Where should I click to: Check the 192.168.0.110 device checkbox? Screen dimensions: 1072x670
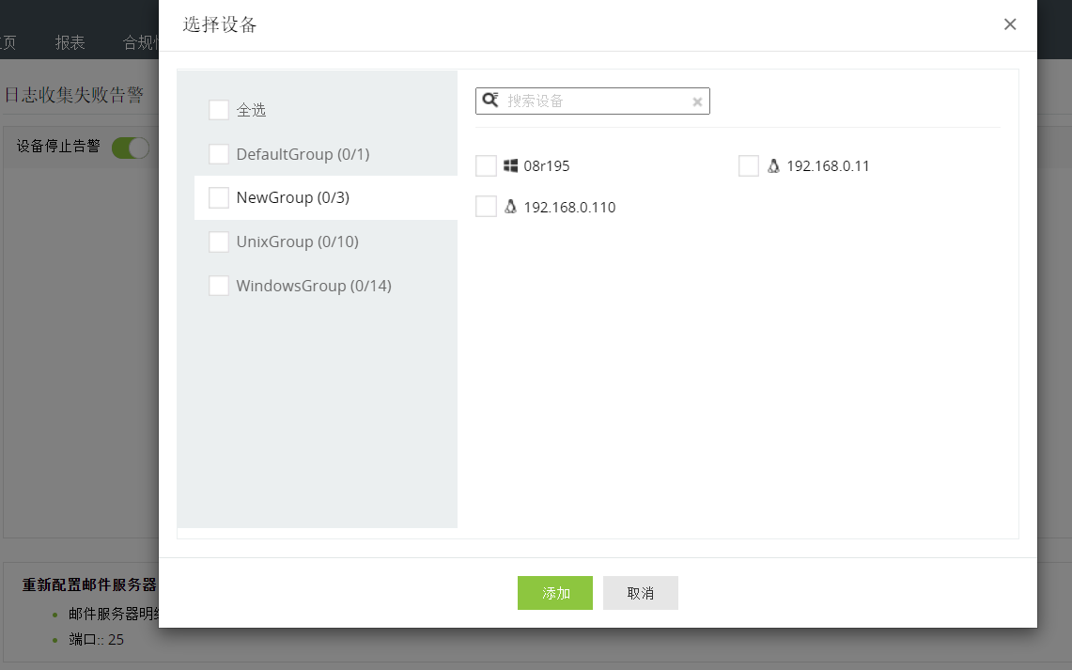pyautogui.click(x=486, y=207)
